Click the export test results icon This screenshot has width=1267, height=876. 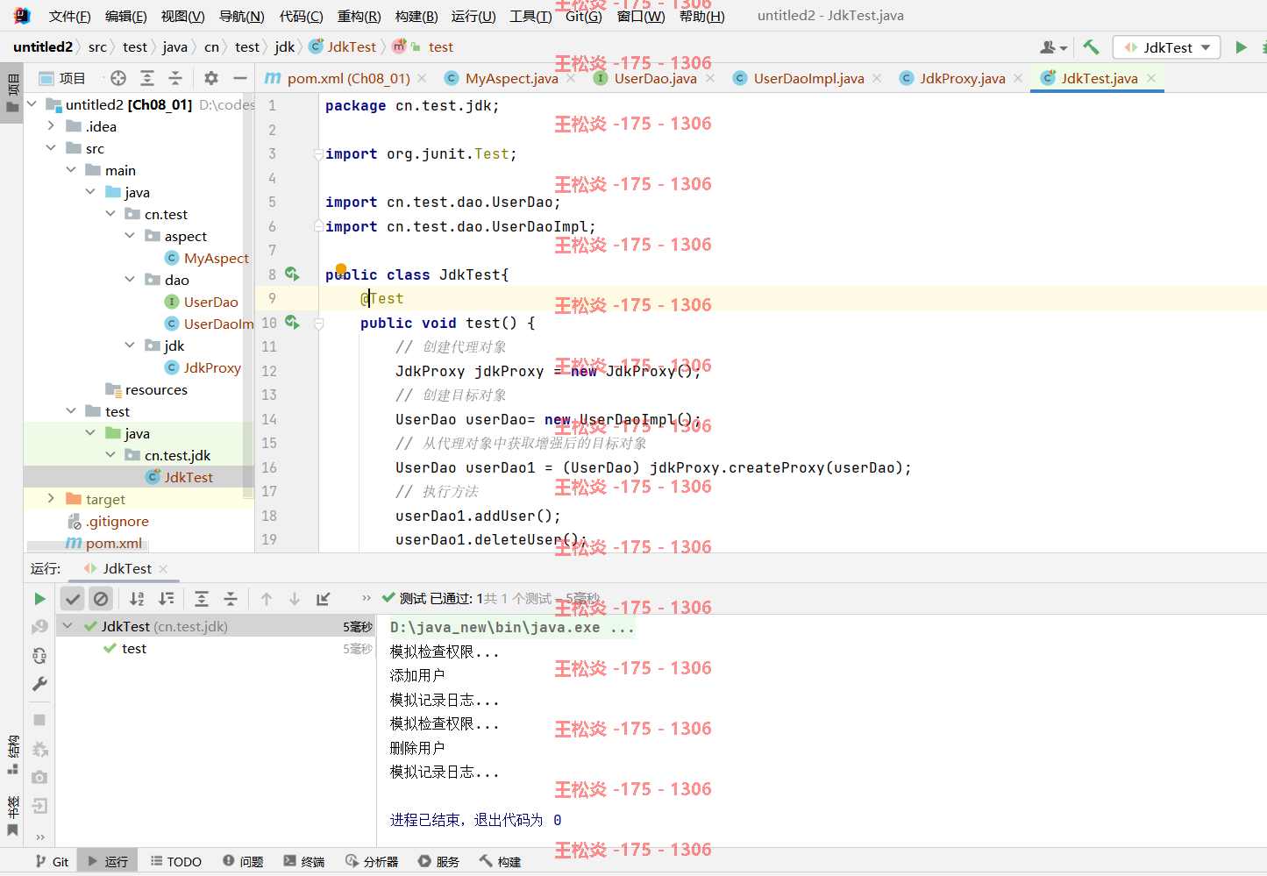(x=324, y=599)
